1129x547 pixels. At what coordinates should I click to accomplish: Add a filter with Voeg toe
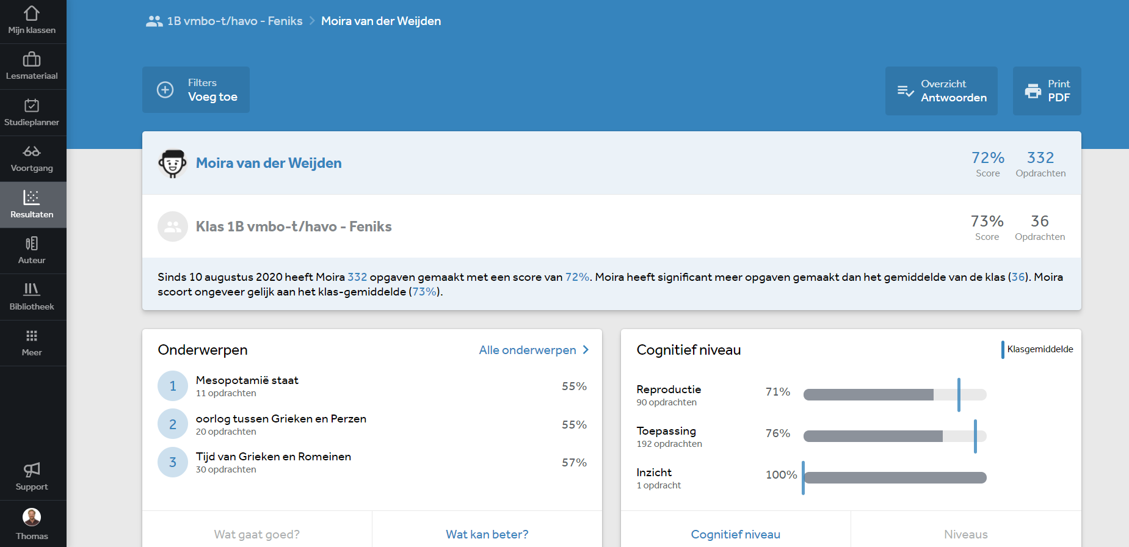click(x=196, y=90)
